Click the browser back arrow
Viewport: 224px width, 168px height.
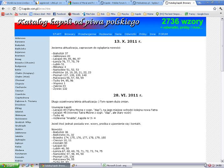3,8
